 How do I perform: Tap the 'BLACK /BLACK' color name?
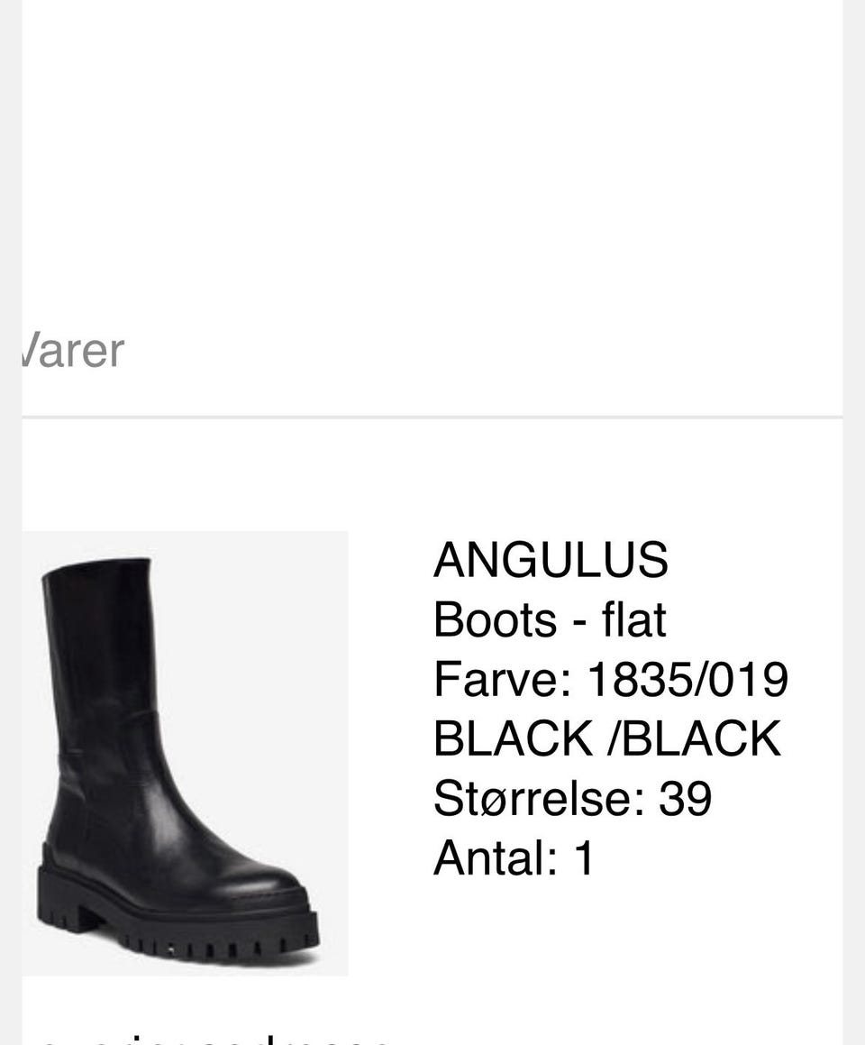(606, 738)
